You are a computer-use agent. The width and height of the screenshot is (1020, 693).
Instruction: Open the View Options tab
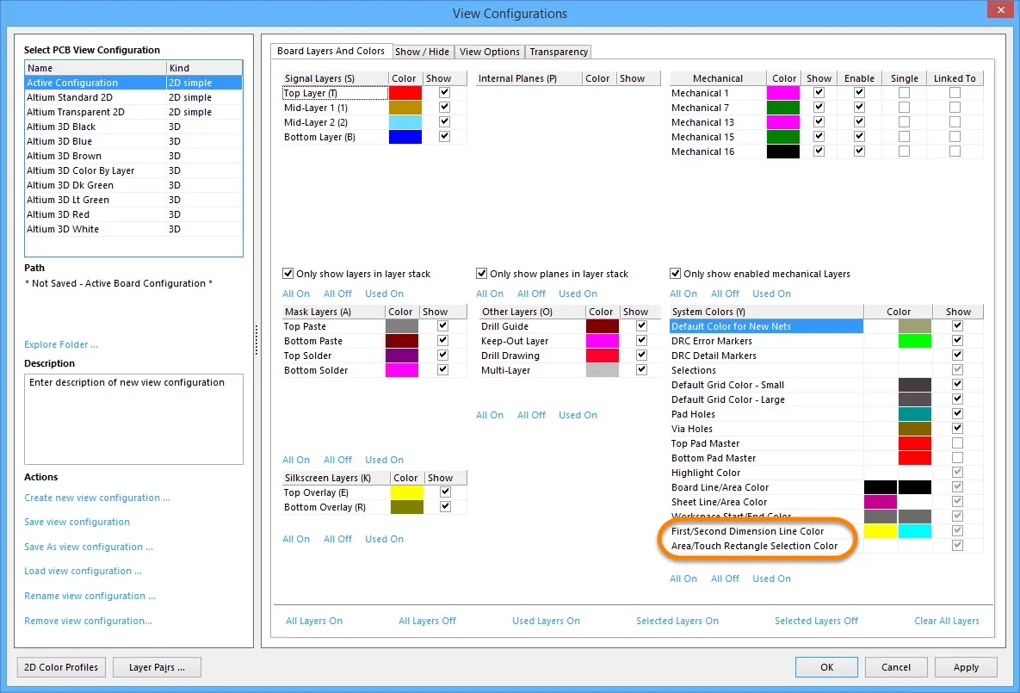pyautogui.click(x=489, y=52)
